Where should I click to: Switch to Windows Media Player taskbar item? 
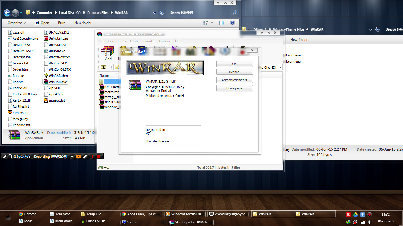coord(184,214)
